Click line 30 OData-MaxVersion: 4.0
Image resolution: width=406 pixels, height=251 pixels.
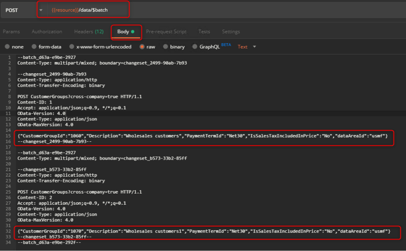pos(45,220)
